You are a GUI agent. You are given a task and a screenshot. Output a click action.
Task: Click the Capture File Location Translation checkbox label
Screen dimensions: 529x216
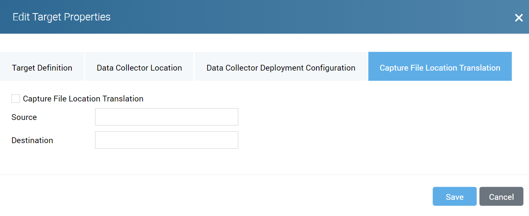(83, 99)
